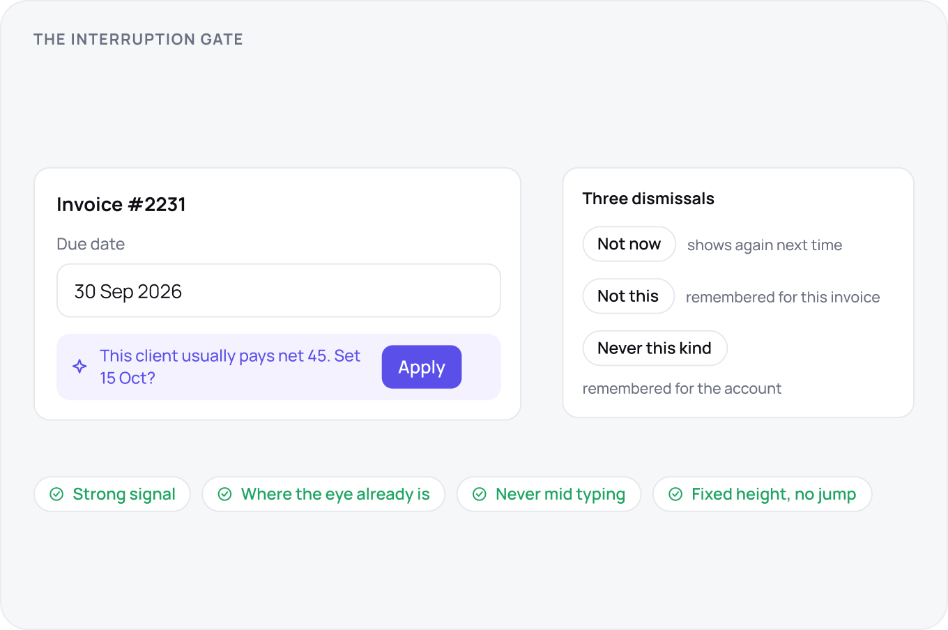The width and height of the screenshot is (948, 630).
Task: Select the Never mid typing chip
Action: point(549,494)
